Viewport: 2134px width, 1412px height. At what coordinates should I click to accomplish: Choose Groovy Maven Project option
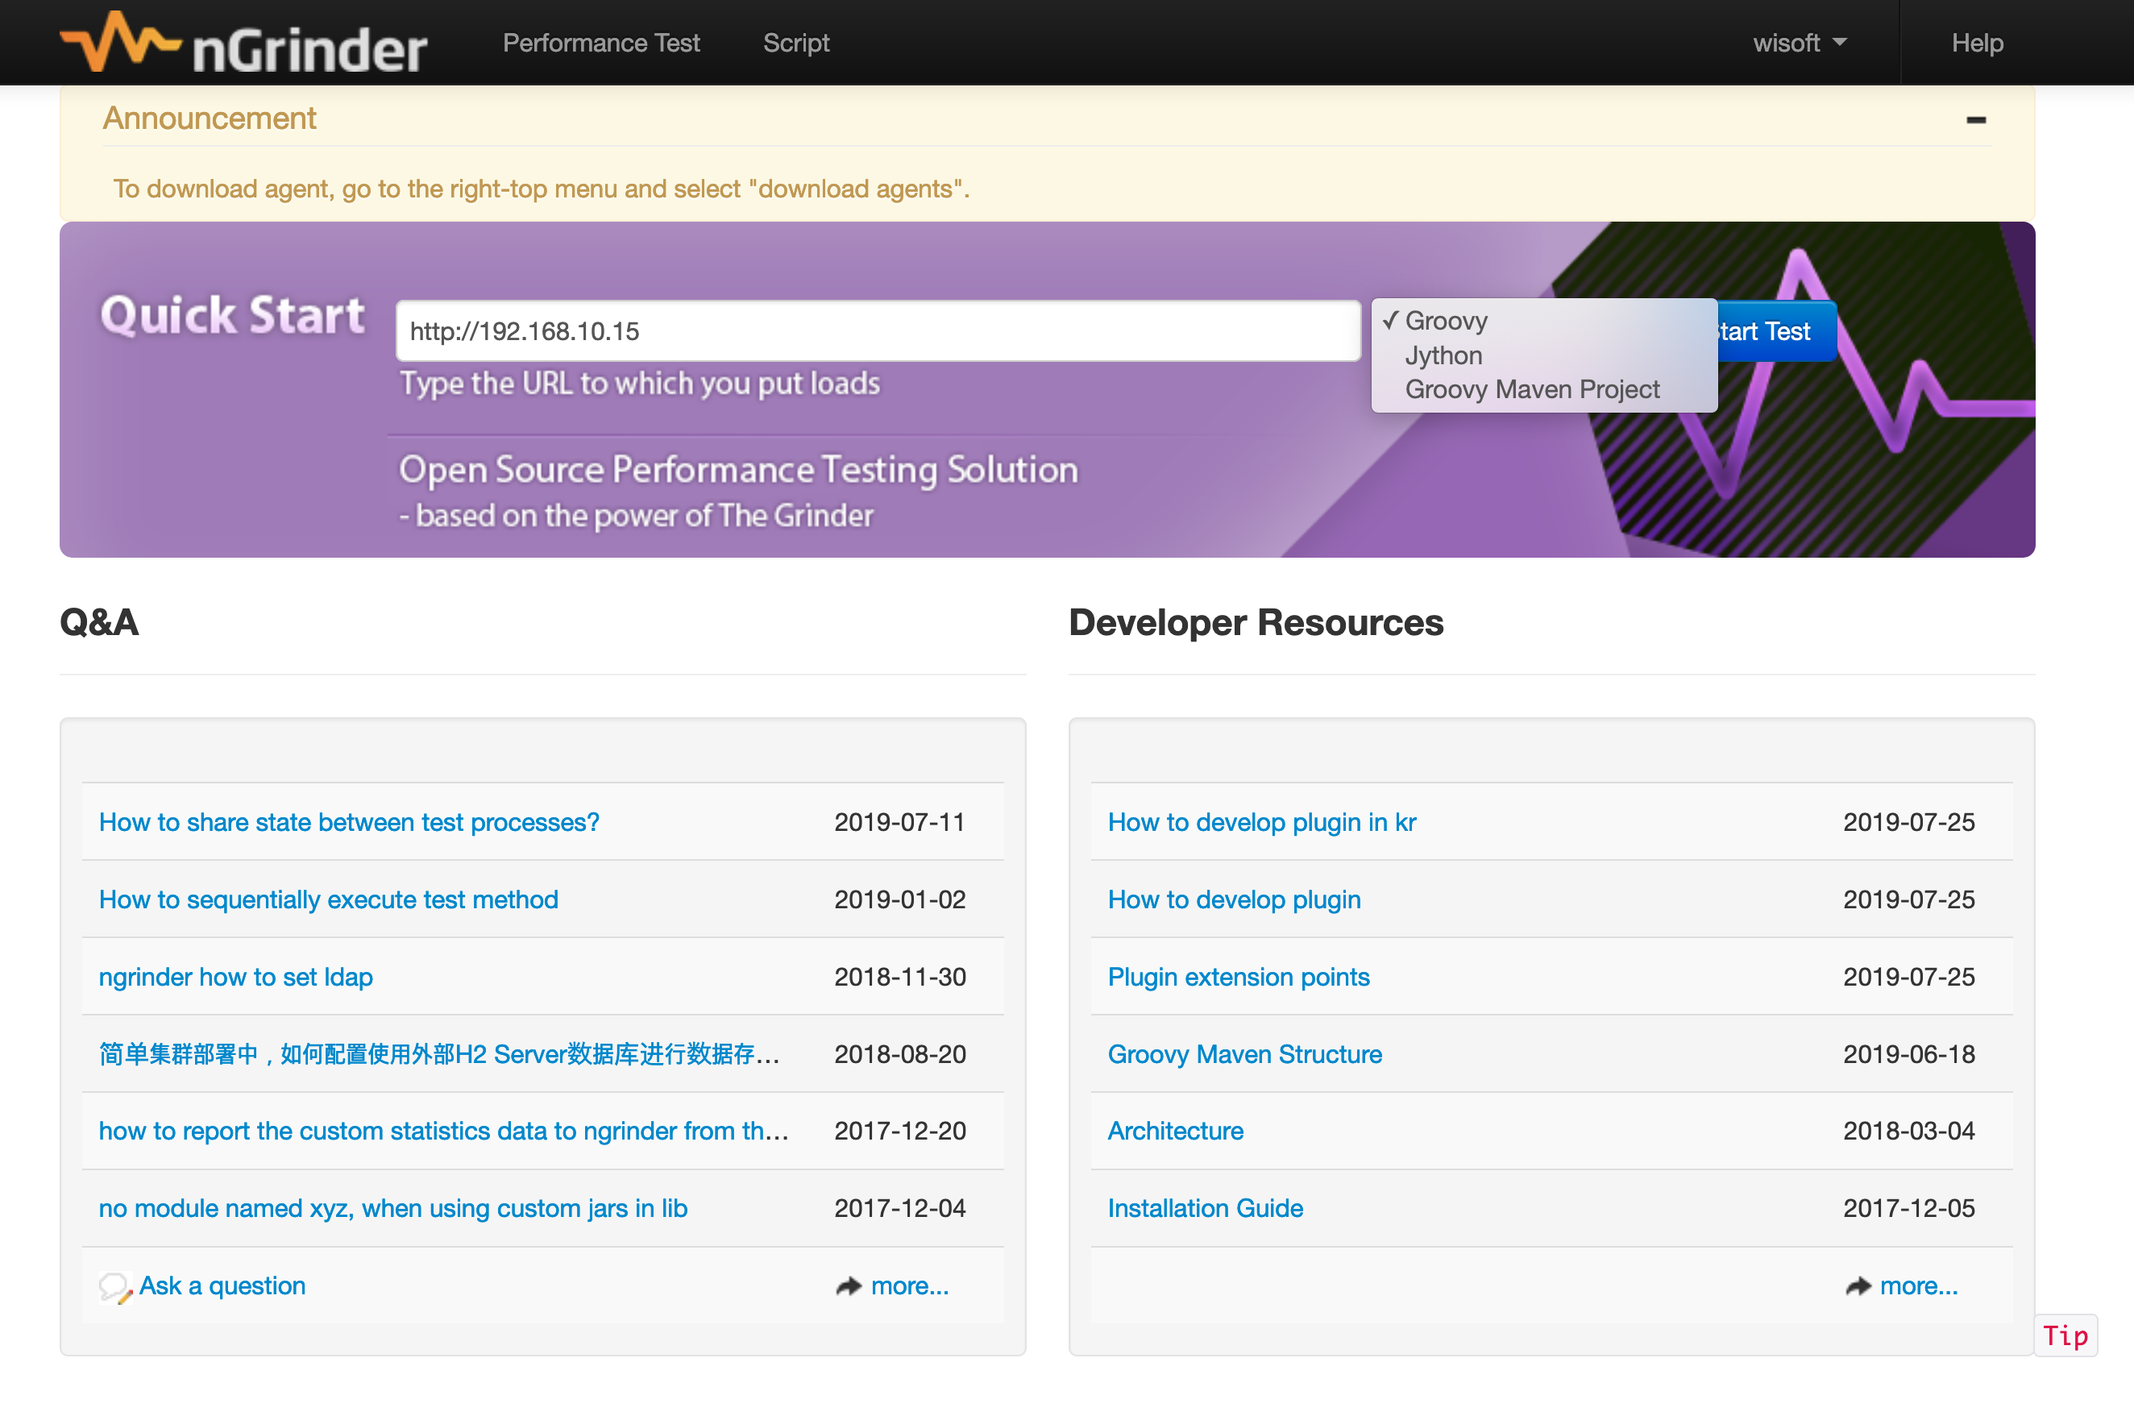1543,389
